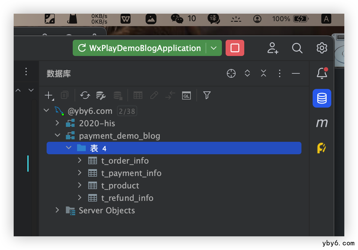Open IDE settings gear
The height and width of the screenshot is (250, 358).
tap(322, 48)
